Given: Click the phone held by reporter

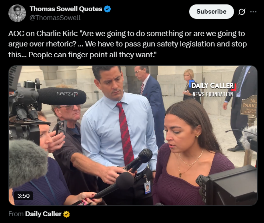Looking at the screenshot, I should pos(61,128).
